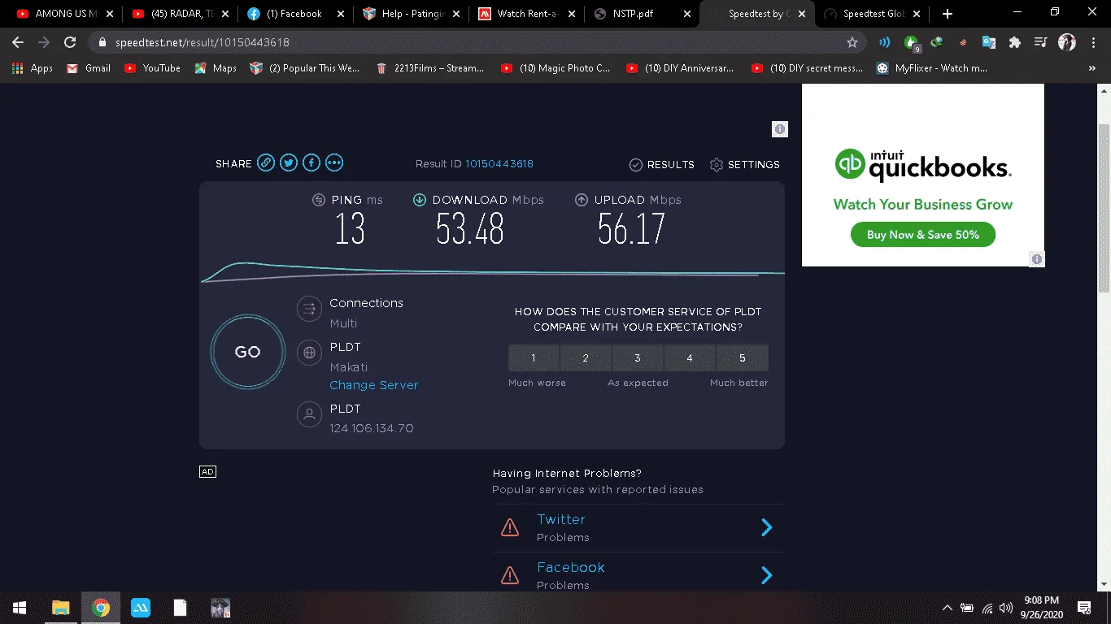Screen dimensions: 1111x624
Task: Click the Chrome taskbar icon
Action: (x=101, y=608)
